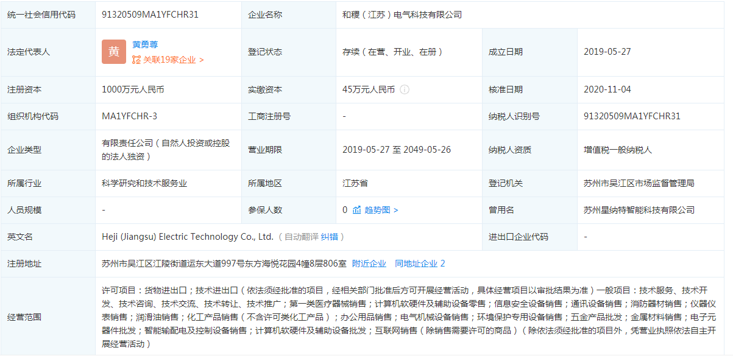
Task: Click the network icon before 关联19家企业
Action: click(x=136, y=60)
